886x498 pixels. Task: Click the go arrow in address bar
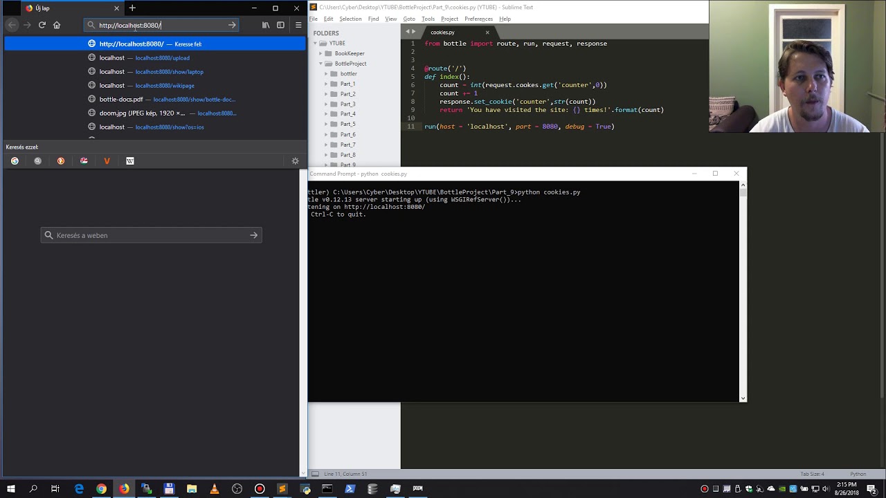(232, 25)
